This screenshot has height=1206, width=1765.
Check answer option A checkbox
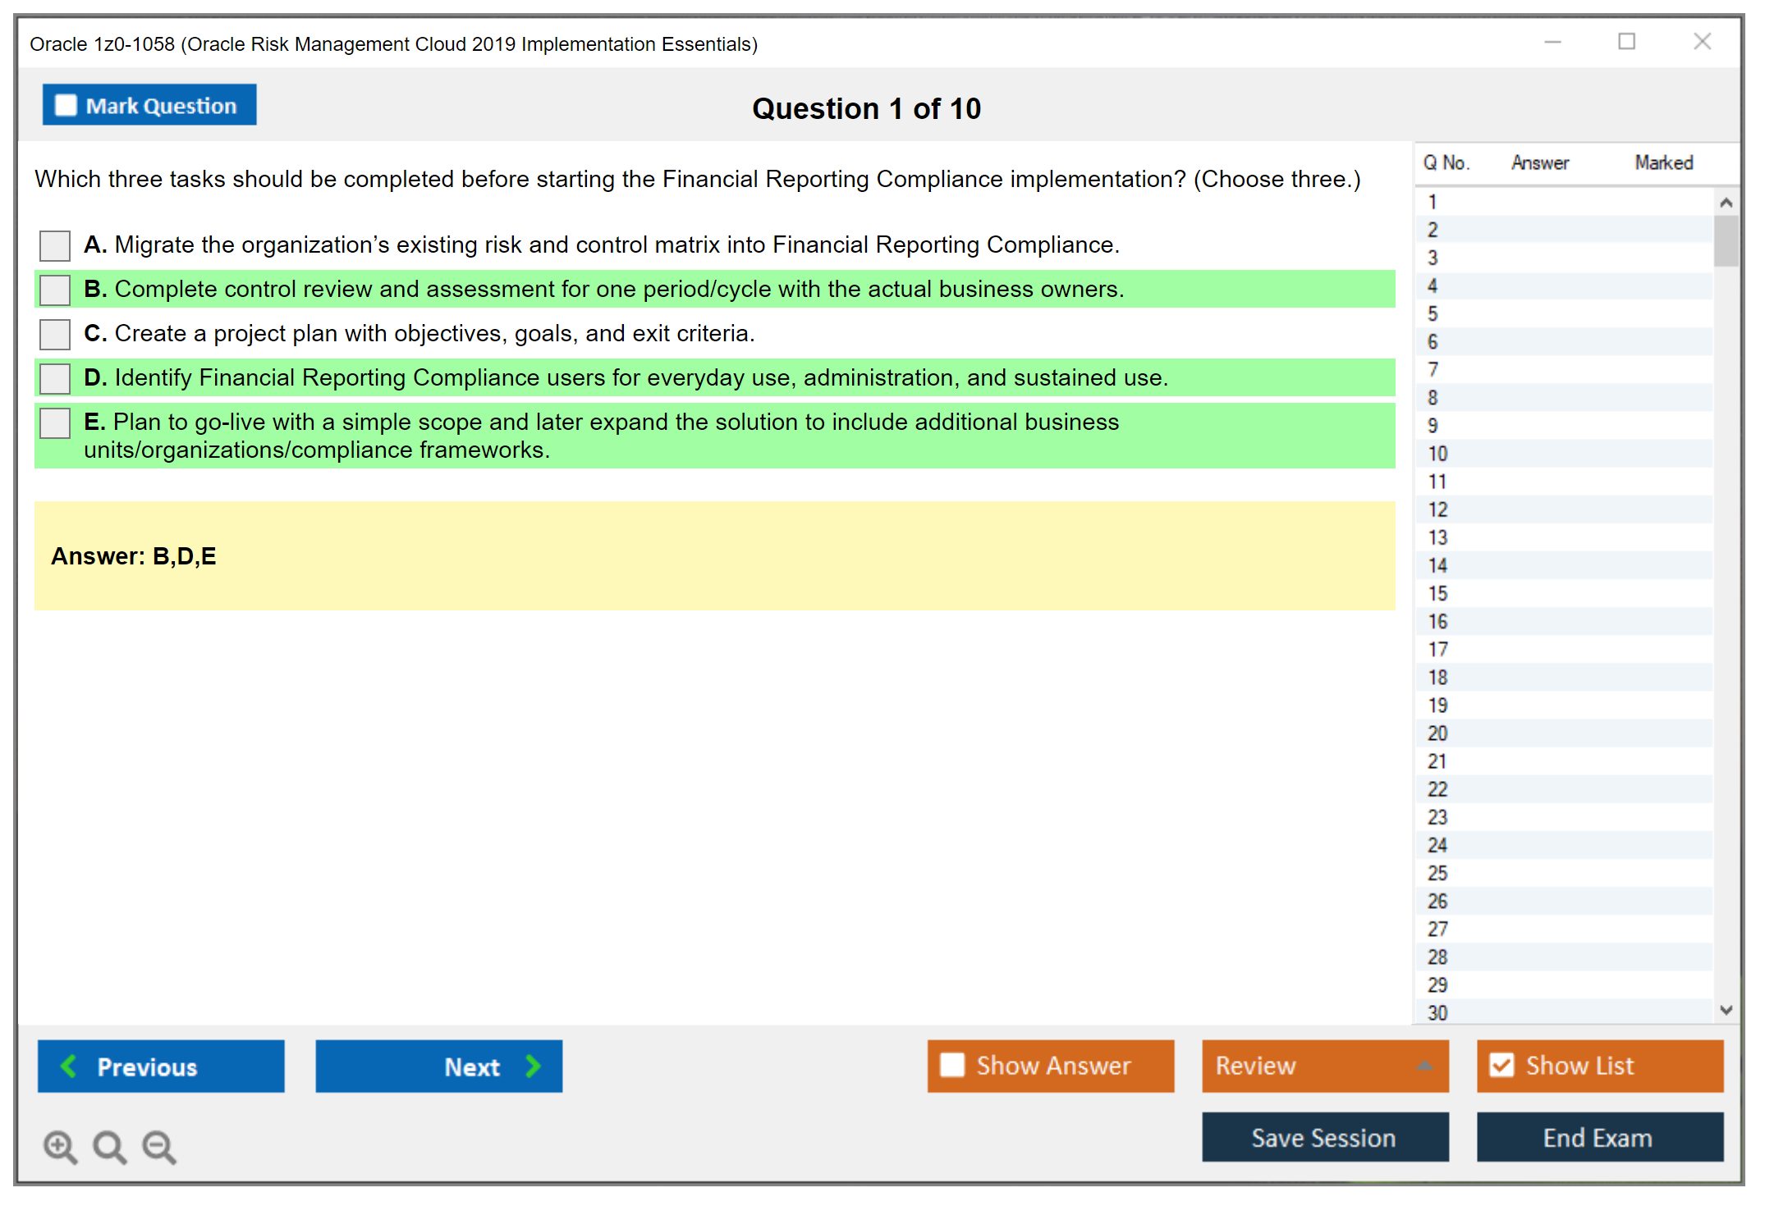(x=55, y=245)
